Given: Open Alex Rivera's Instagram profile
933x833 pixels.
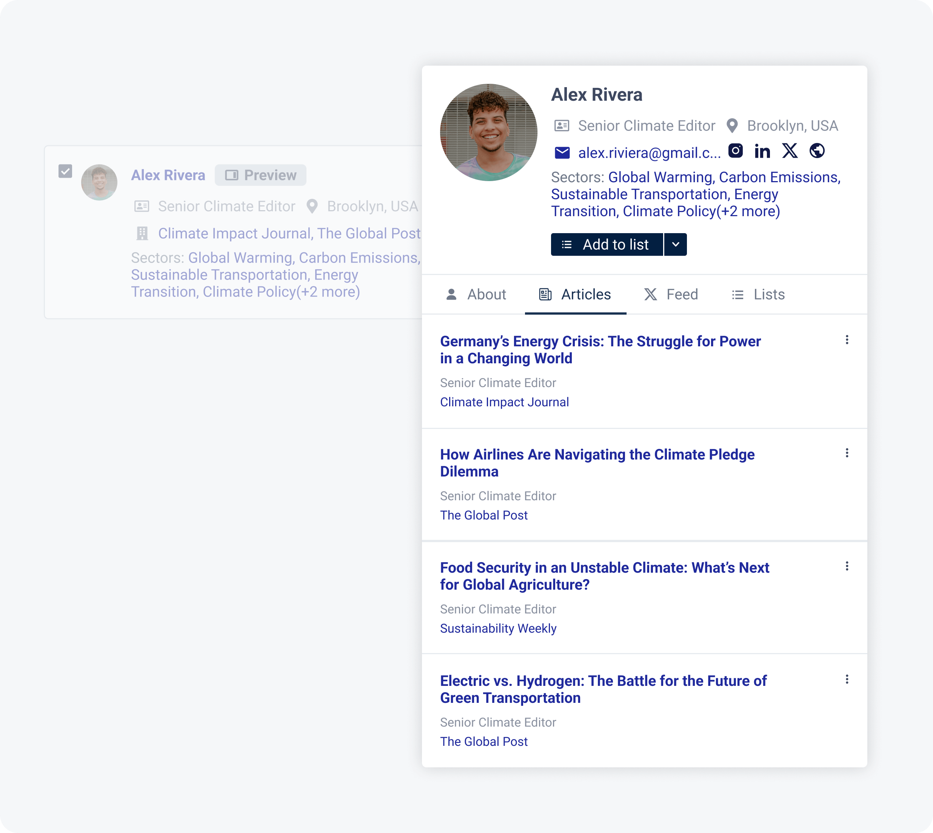Looking at the screenshot, I should 736,151.
